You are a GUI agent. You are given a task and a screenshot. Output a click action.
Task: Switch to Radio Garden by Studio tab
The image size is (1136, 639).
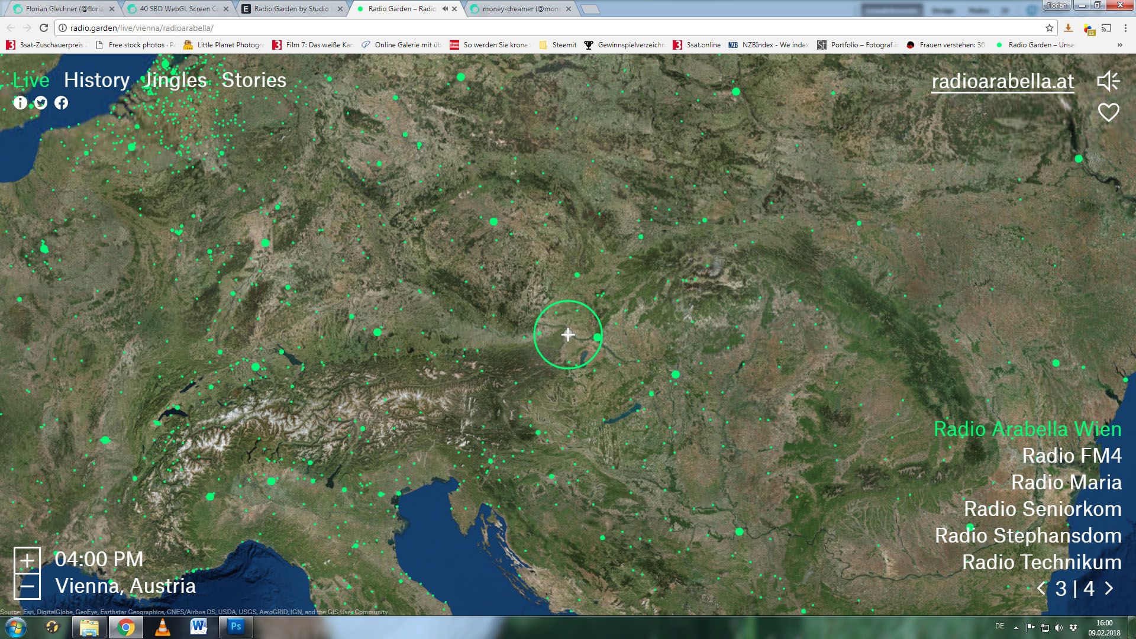pos(292,9)
